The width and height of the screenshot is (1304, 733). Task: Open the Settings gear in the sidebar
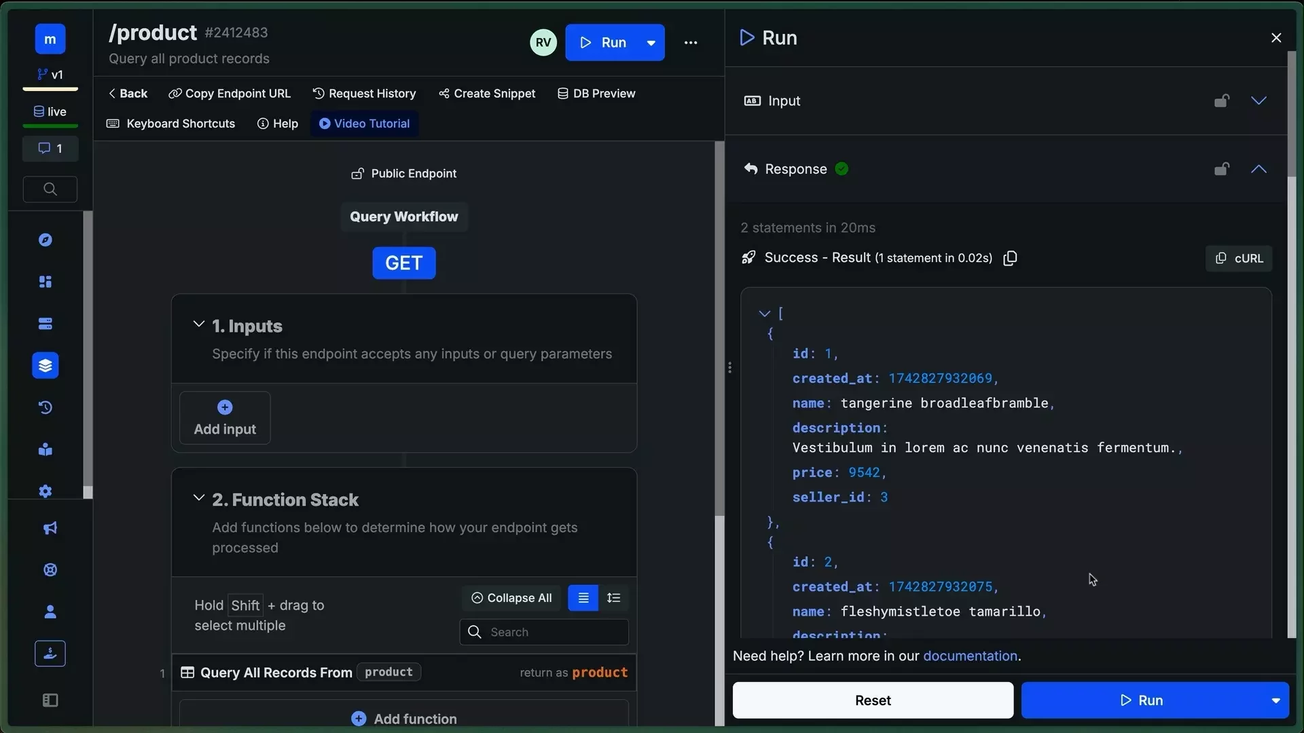point(45,491)
